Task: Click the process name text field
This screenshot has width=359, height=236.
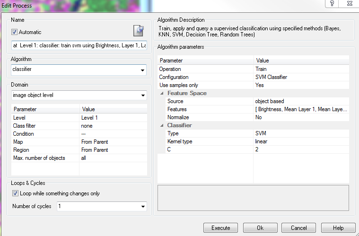Action: [x=79, y=45]
